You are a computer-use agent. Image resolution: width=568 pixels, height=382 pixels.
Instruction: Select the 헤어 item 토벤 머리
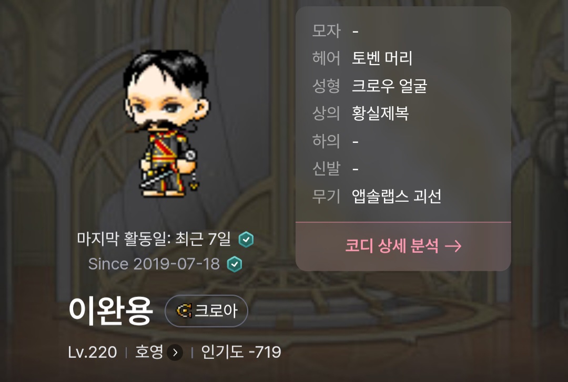pyautogui.click(x=382, y=58)
